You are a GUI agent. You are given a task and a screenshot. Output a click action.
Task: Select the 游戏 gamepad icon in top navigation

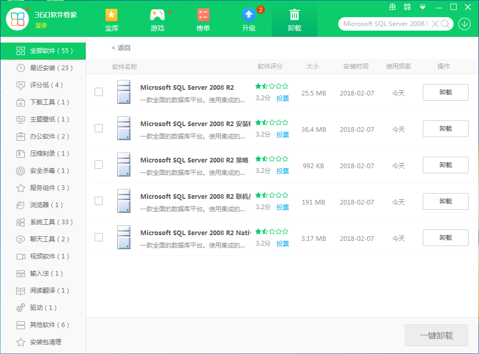click(x=157, y=16)
